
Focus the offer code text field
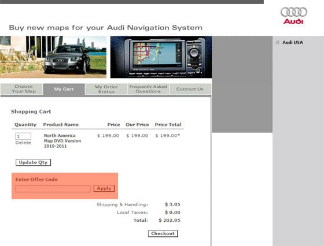click(x=53, y=189)
